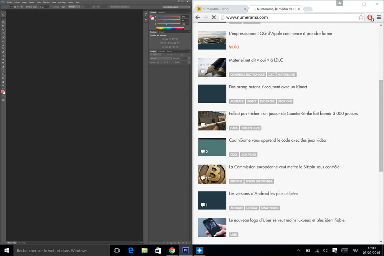384x256 pixels.
Task: Select the Brush tool
Action: [3, 41]
